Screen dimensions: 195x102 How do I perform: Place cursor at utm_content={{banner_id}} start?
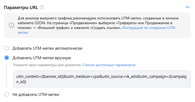pyautogui.click(x=17, y=76)
